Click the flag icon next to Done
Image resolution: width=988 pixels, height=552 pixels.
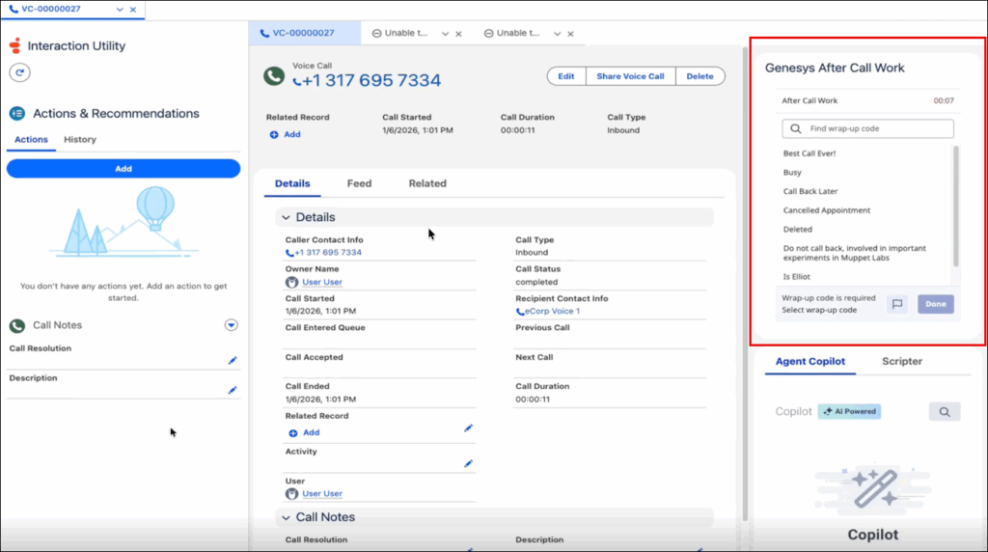point(897,304)
